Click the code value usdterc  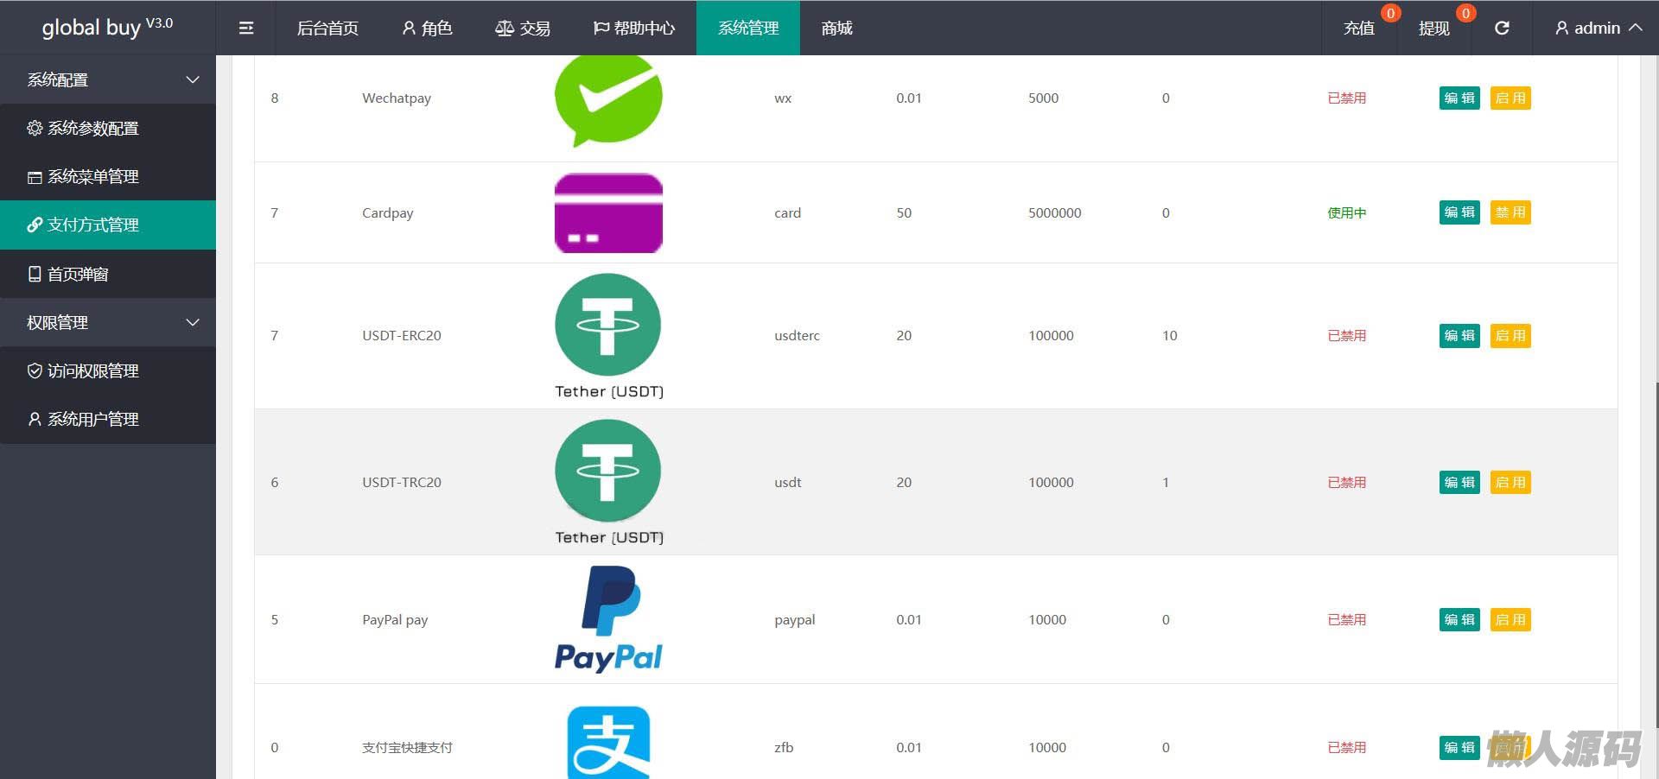[x=797, y=336]
